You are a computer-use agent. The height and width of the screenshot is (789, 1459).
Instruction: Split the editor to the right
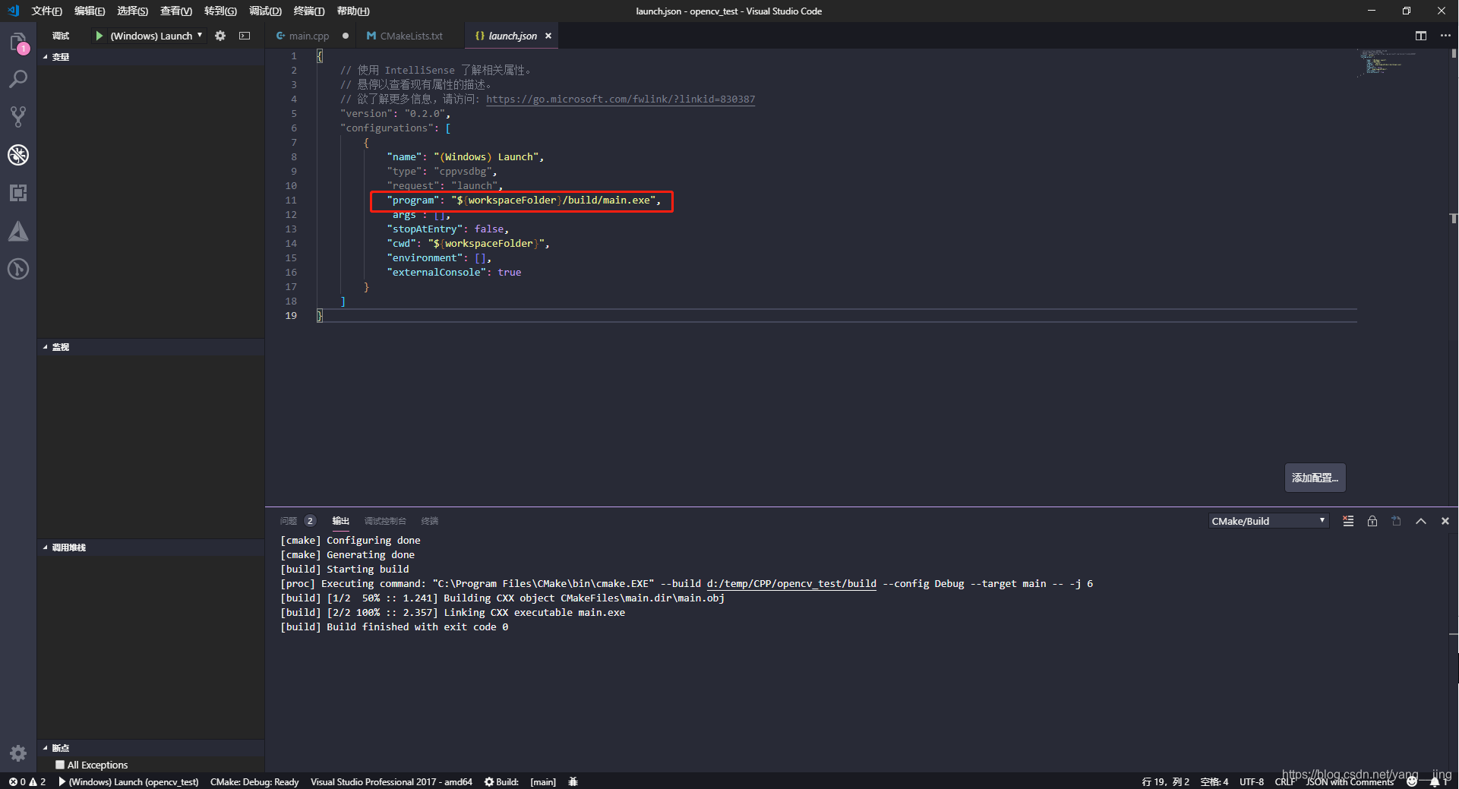coord(1421,36)
